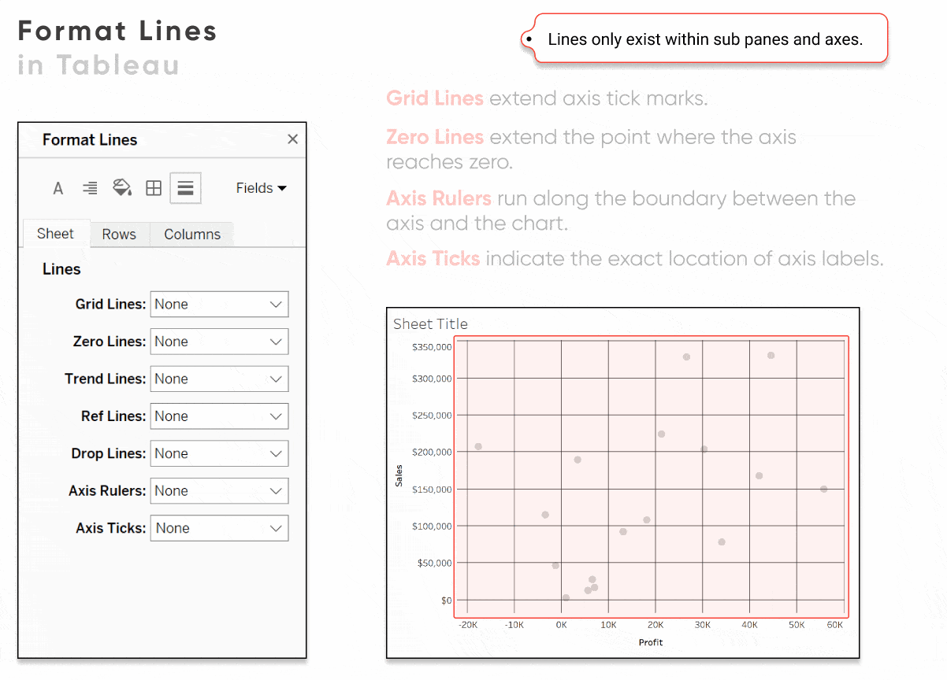Select the Sheet tab
This screenshot has width=947, height=680.
tap(56, 233)
